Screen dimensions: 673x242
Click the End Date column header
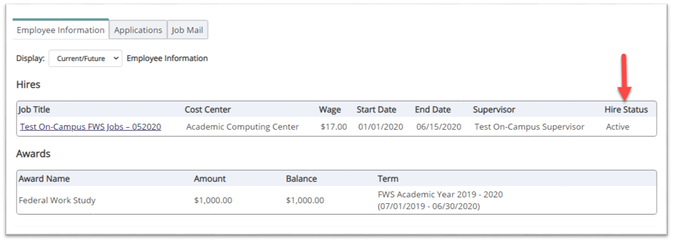click(x=432, y=109)
